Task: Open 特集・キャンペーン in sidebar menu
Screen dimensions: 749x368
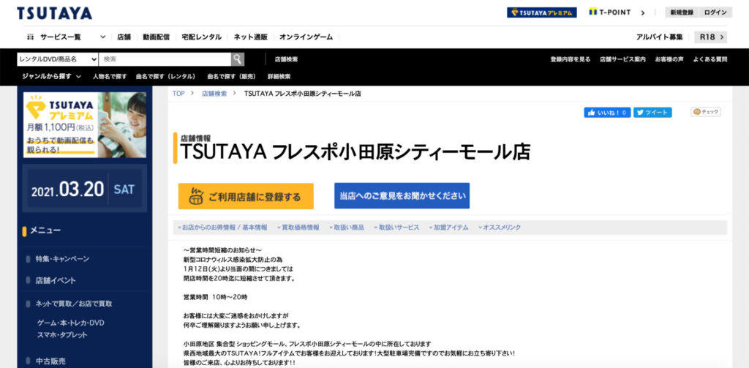Action: 63,259
